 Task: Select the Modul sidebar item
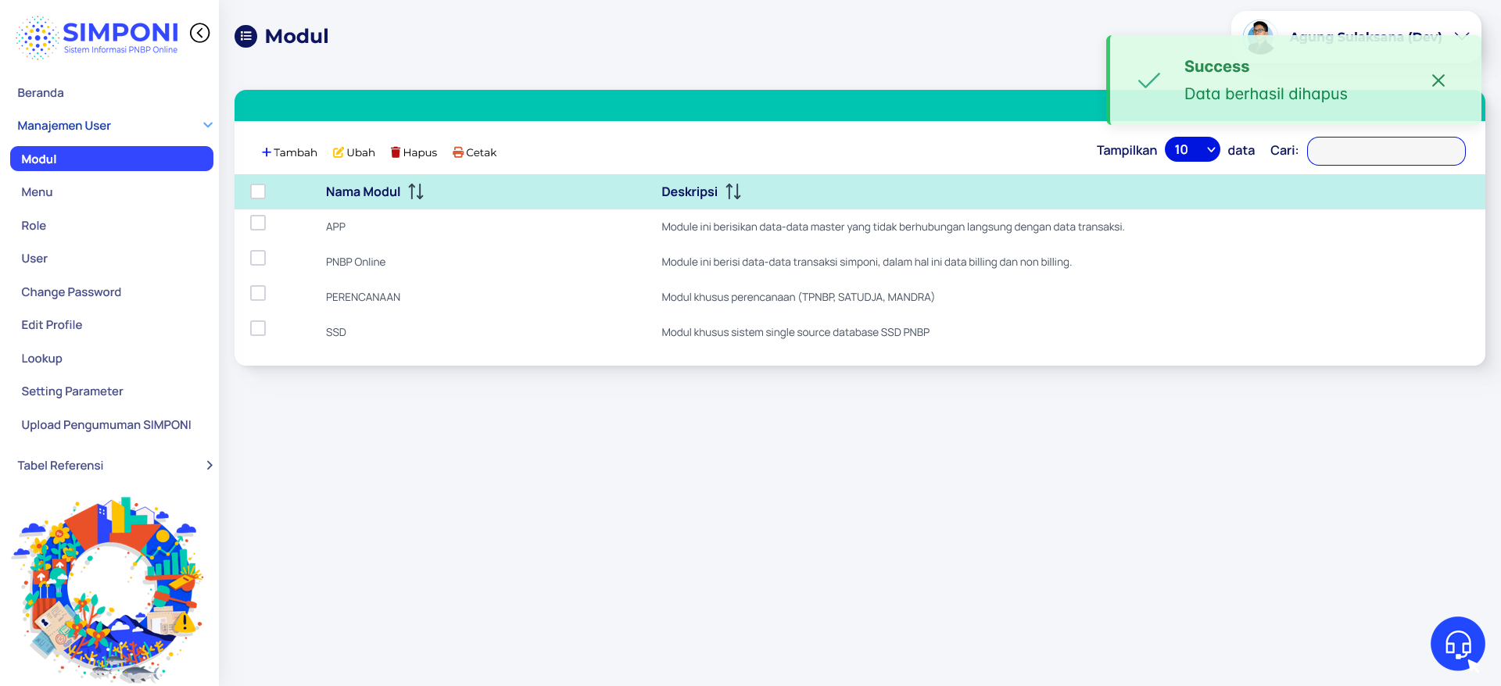pos(112,159)
